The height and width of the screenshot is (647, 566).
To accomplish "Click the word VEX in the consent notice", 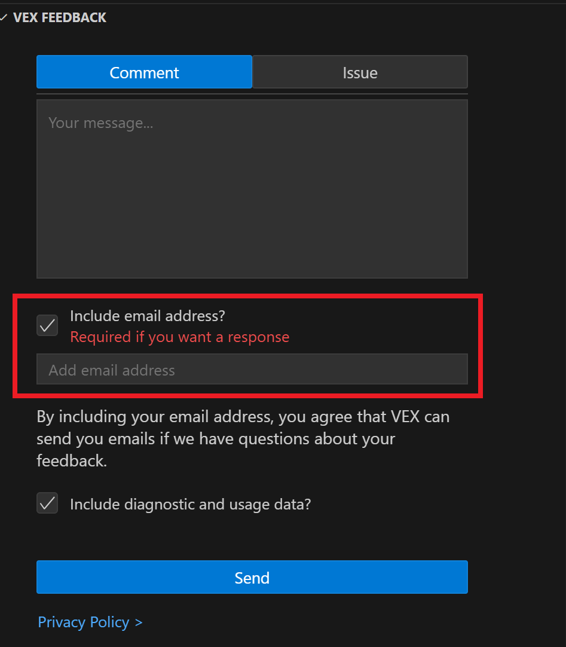I will (406, 416).
